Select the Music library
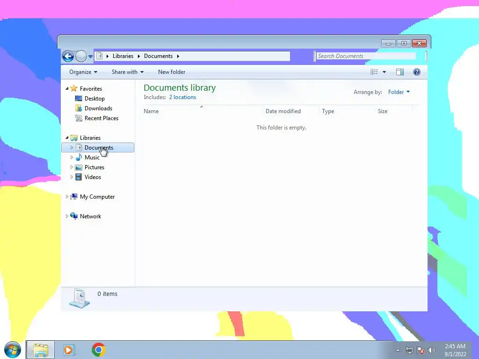 pyautogui.click(x=92, y=158)
